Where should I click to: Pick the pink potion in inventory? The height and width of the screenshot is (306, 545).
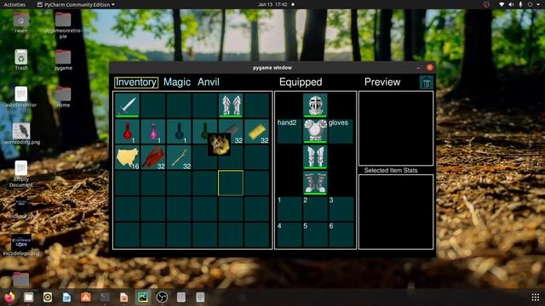click(153, 131)
